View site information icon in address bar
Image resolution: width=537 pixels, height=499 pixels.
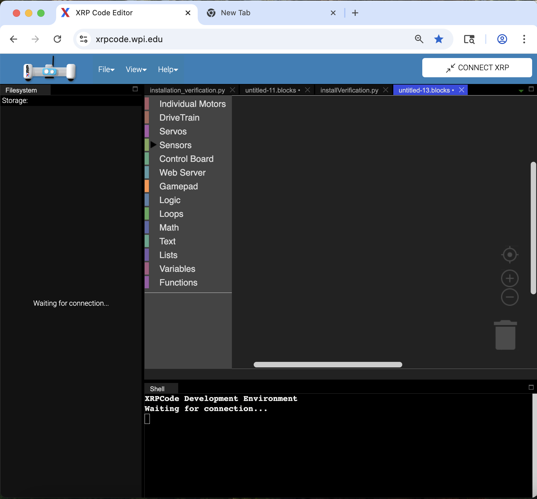coord(84,39)
